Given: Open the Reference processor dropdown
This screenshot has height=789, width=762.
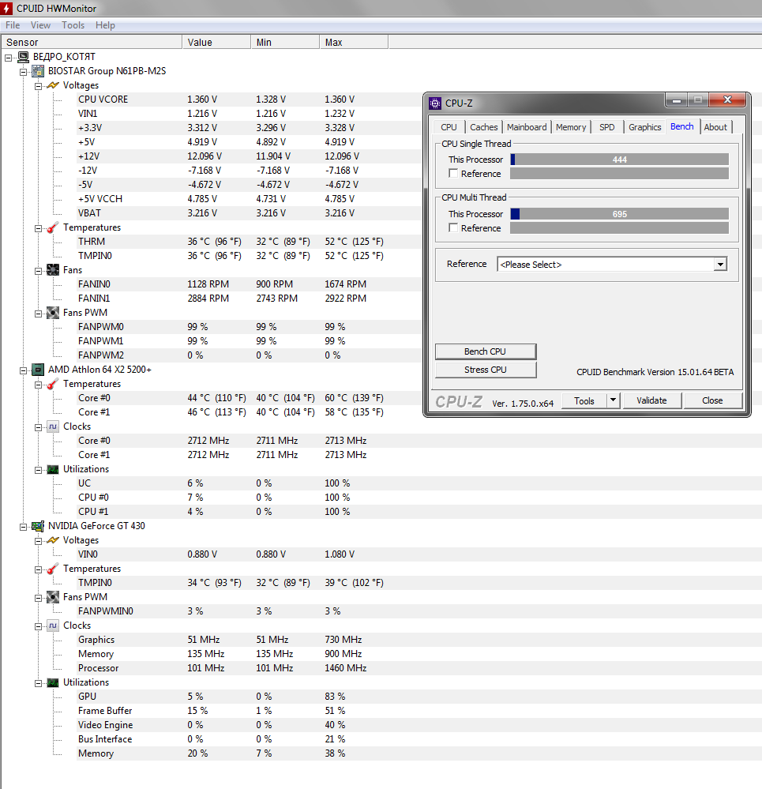Looking at the screenshot, I should click(719, 265).
